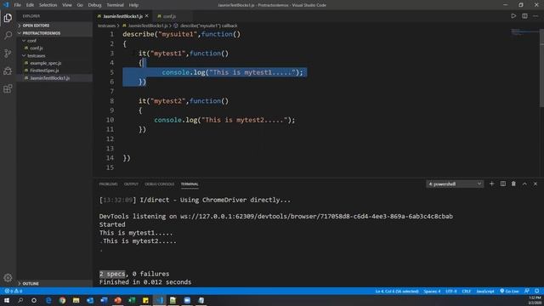This screenshot has height=306, width=544.
Task: Kill the terminal with trash icon
Action: tap(513, 184)
